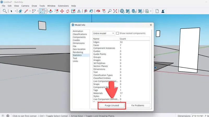The image size is (209, 117).
Task: Click the info circle icon in status bar
Action: click(x=8, y=116)
